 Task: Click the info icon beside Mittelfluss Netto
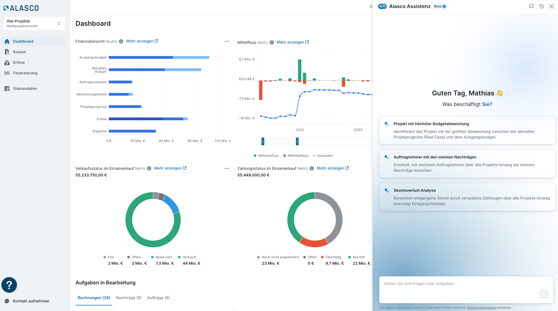pos(272,42)
